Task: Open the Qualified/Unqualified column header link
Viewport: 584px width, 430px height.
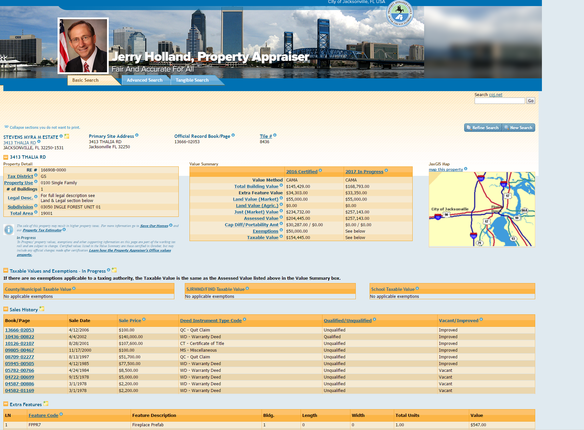Action: tap(348, 321)
